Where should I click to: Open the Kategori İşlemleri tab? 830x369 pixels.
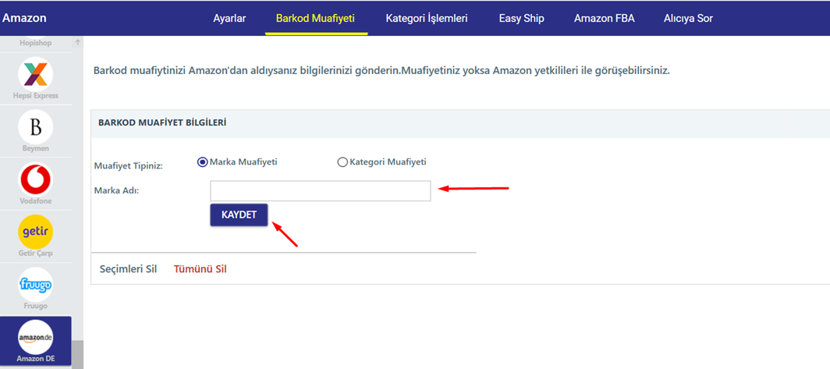427,19
